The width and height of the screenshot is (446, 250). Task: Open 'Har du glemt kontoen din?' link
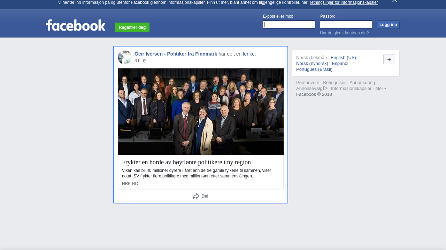[x=344, y=33]
